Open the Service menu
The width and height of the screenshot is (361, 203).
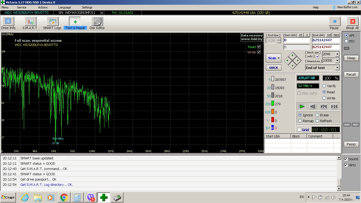pyautogui.click(x=22, y=7)
